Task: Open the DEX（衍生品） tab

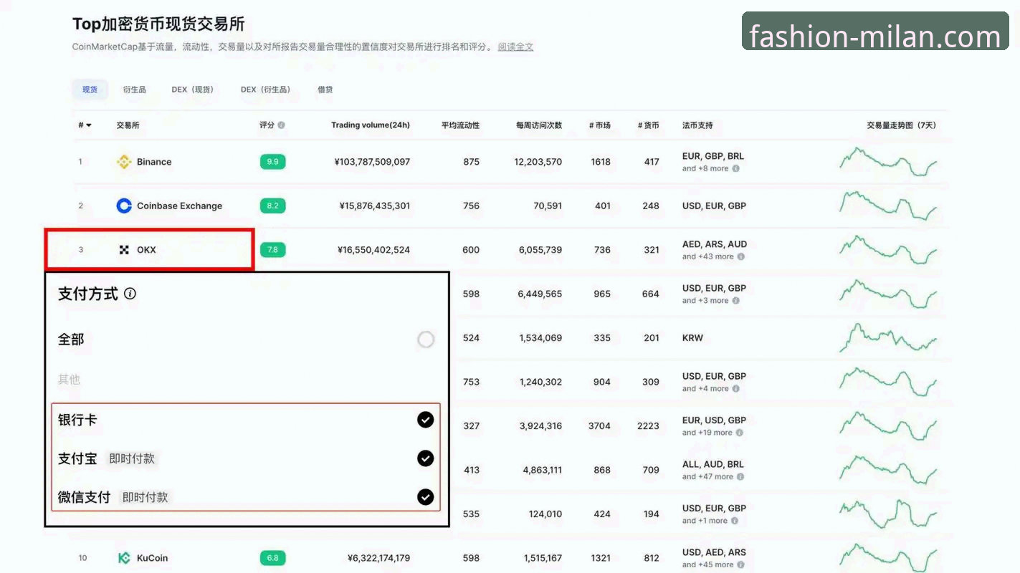Action: 266,90
